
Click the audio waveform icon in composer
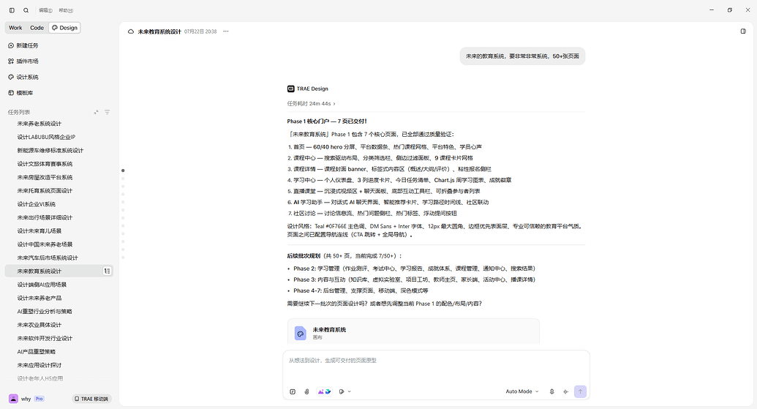(566, 391)
